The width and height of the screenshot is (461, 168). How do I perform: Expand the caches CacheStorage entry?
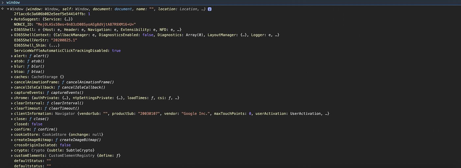12,77
